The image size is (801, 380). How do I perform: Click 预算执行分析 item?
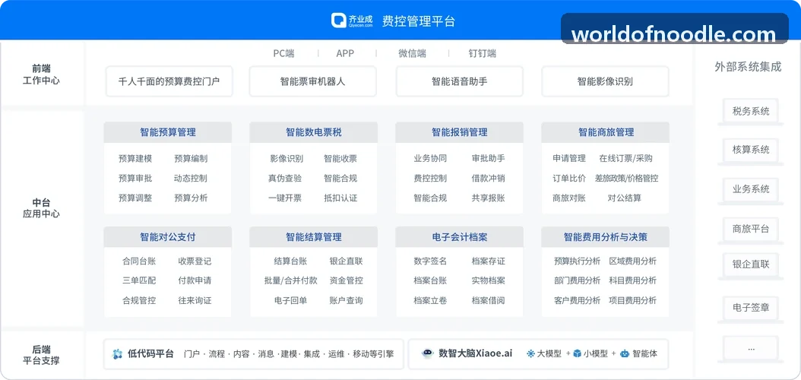[577, 261]
